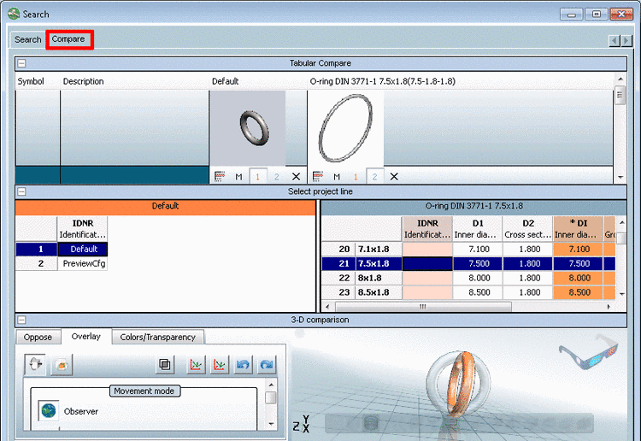Screen dimensions: 641x441
Task: Click the IDNR header in O-ring table
Action: click(427, 229)
